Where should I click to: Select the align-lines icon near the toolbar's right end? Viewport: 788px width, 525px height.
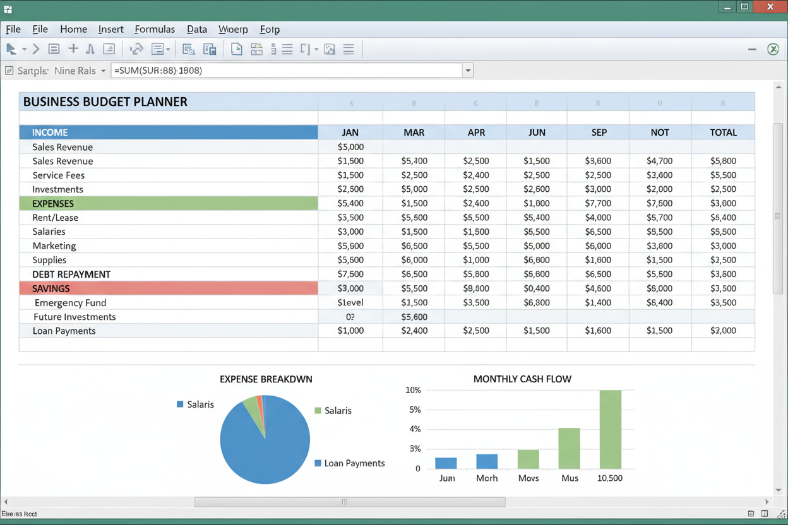pyautogui.click(x=349, y=49)
